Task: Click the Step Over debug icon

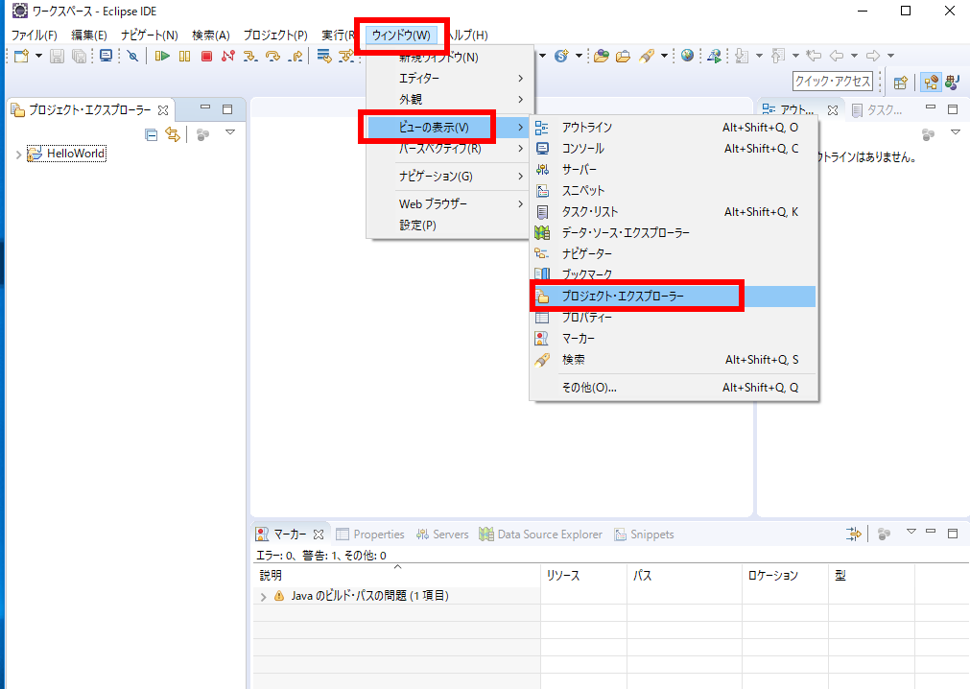Action: [x=272, y=57]
